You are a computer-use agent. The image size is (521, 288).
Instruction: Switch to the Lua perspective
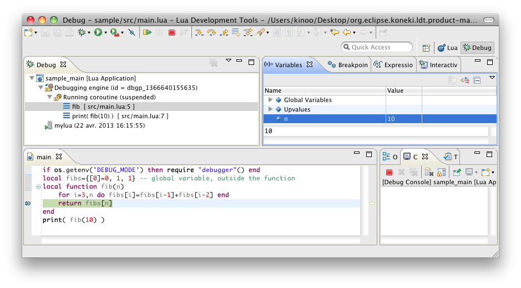click(448, 48)
